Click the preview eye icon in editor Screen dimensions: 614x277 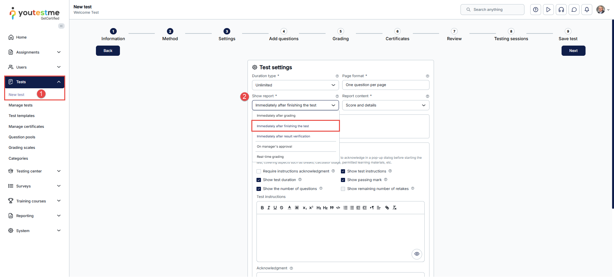[x=417, y=254]
